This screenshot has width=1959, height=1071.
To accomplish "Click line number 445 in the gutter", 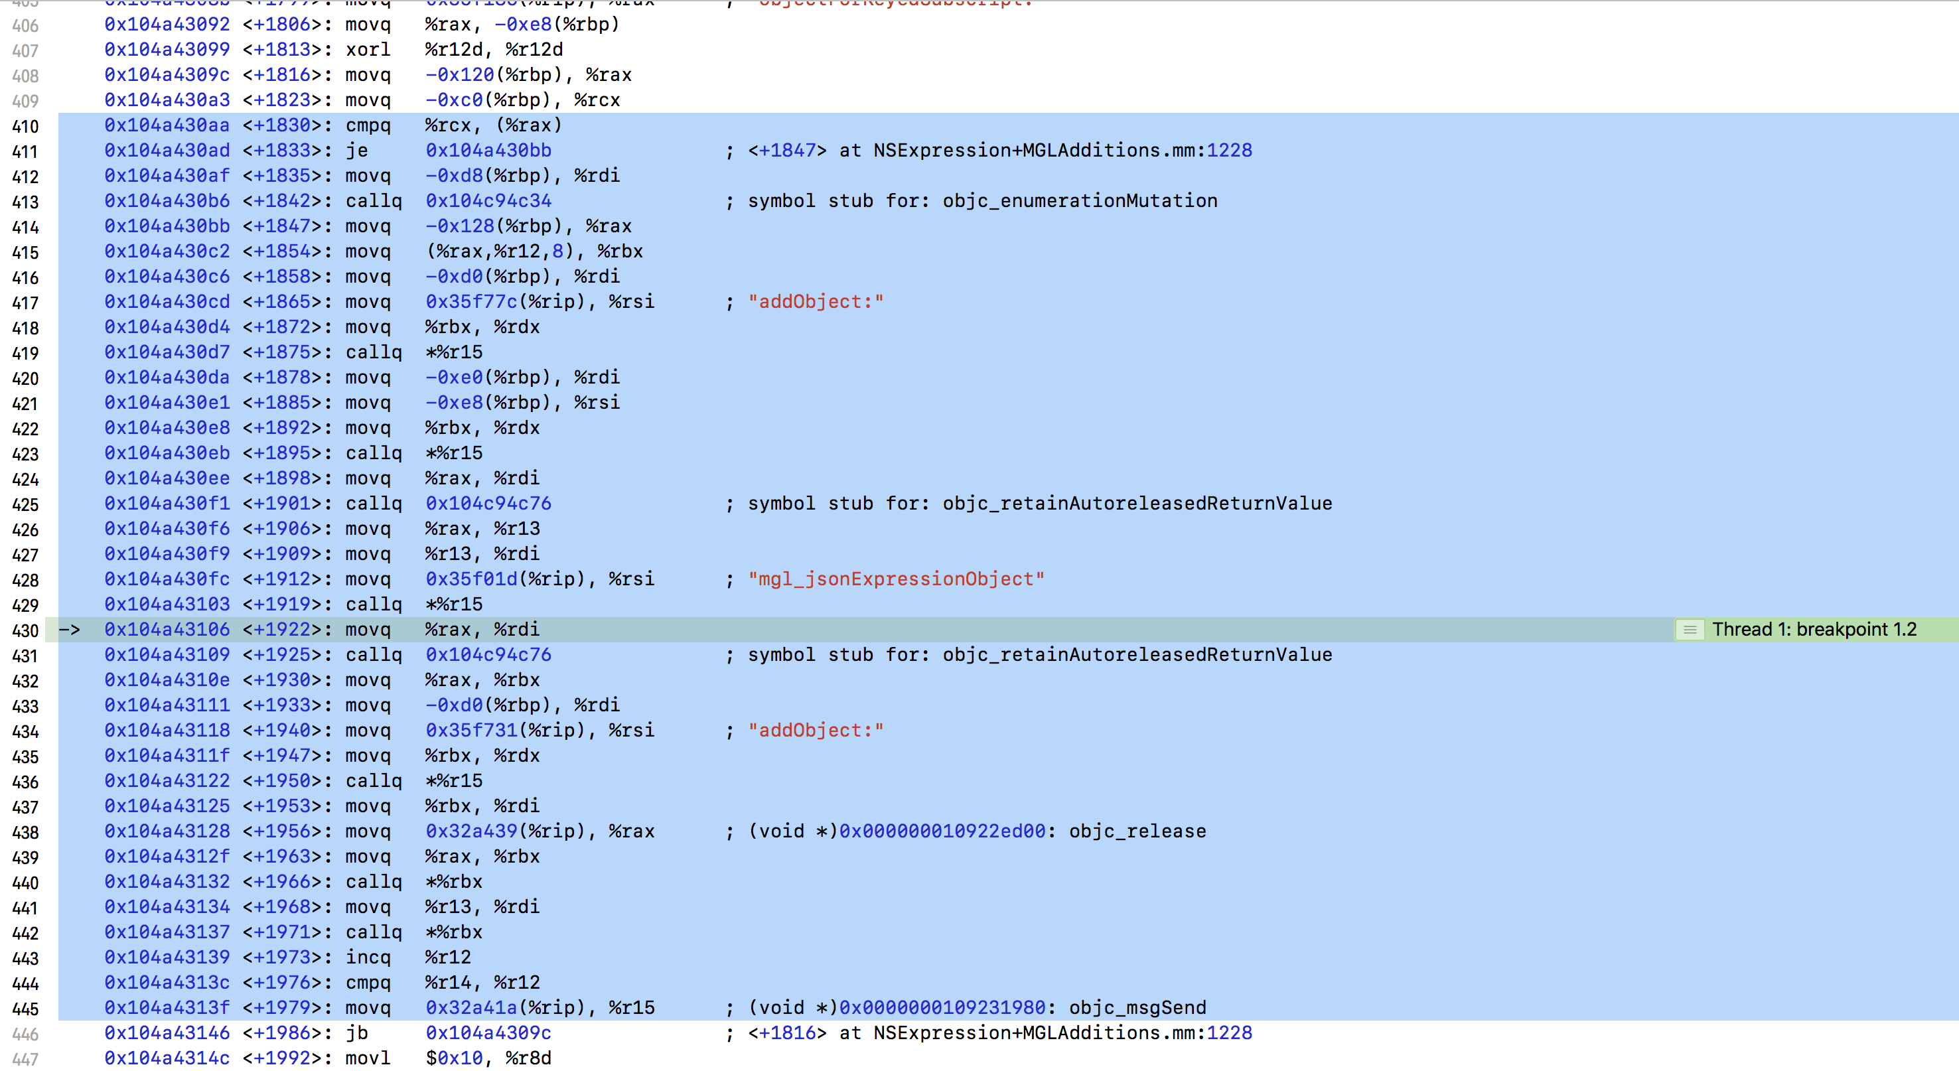I will [26, 1007].
